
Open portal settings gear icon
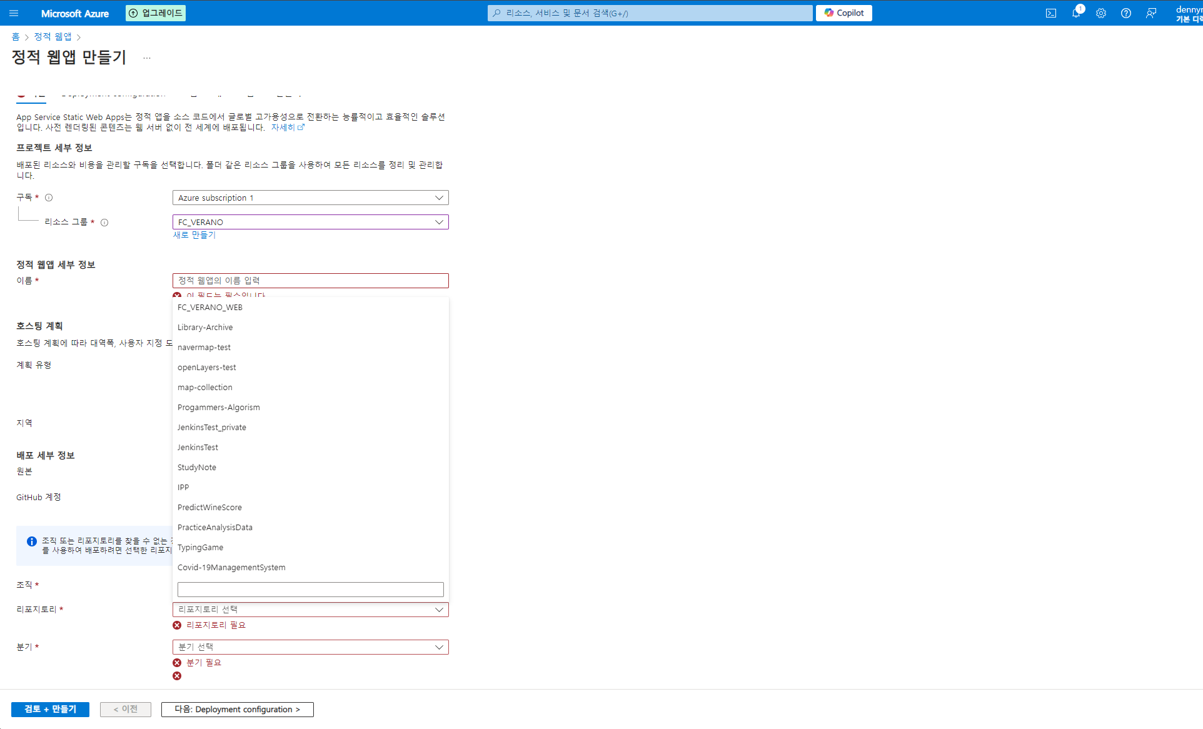1101,13
